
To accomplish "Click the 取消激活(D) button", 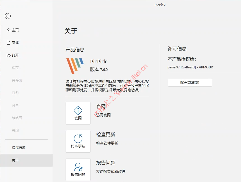I will coord(190,83).
